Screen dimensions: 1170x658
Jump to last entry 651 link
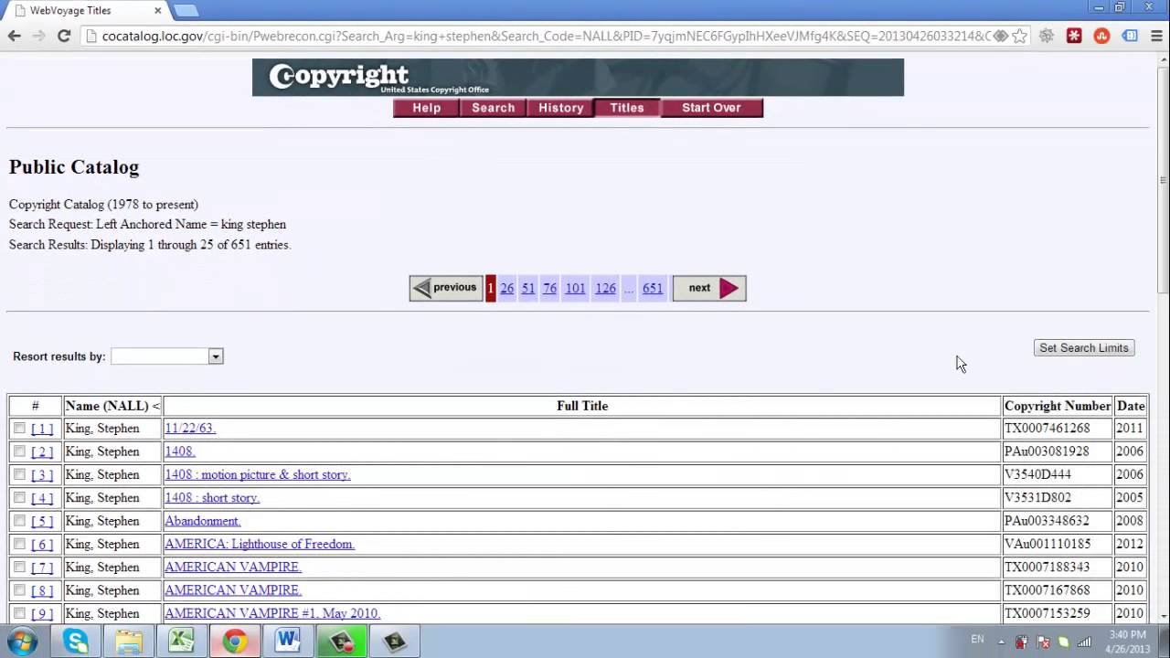[x=653, y=288]
